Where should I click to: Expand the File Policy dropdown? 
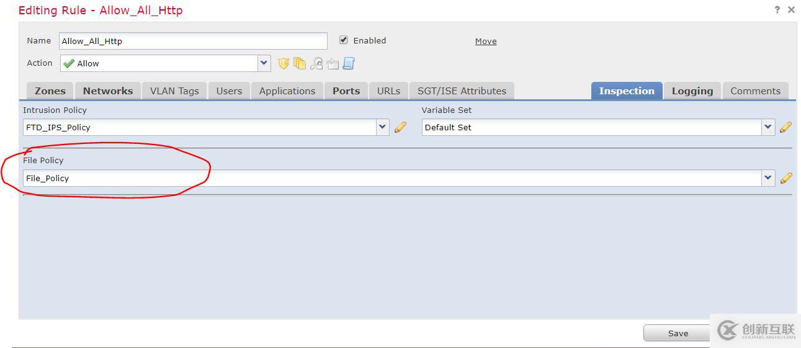(x=768, y=178)
